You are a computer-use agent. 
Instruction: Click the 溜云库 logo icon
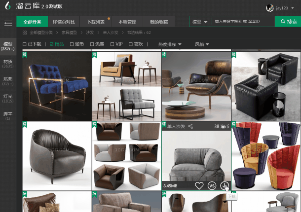click(7, 7)
